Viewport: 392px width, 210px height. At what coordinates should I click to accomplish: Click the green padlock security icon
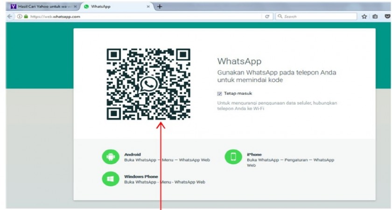[x=26, y=16]
